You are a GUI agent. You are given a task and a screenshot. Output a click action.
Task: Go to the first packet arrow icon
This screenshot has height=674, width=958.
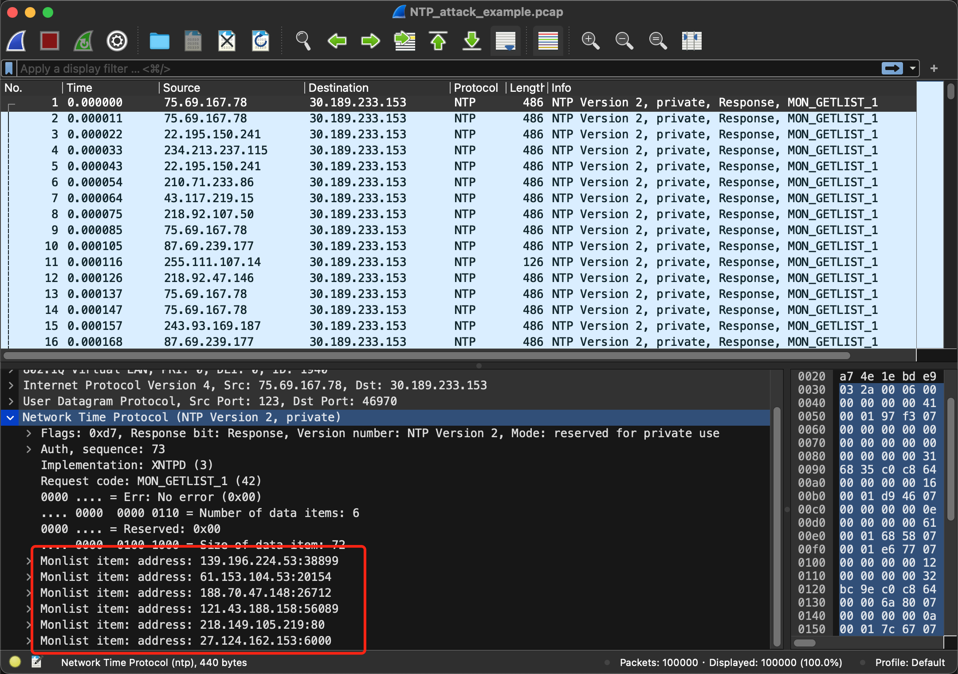coord(438,41)
